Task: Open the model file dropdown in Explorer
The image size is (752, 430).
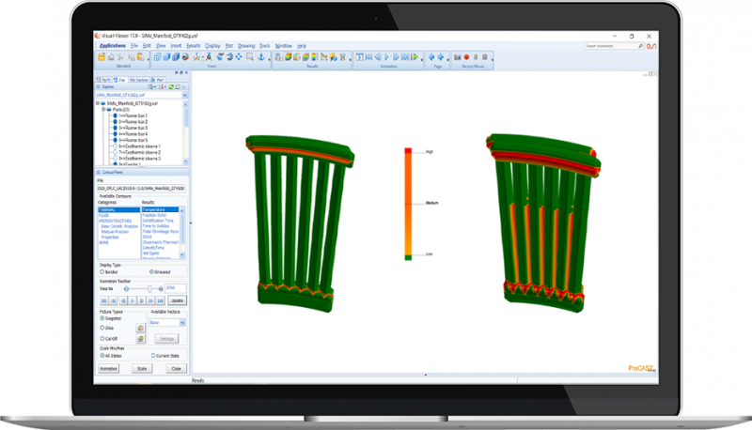Action: pos(185,95)
